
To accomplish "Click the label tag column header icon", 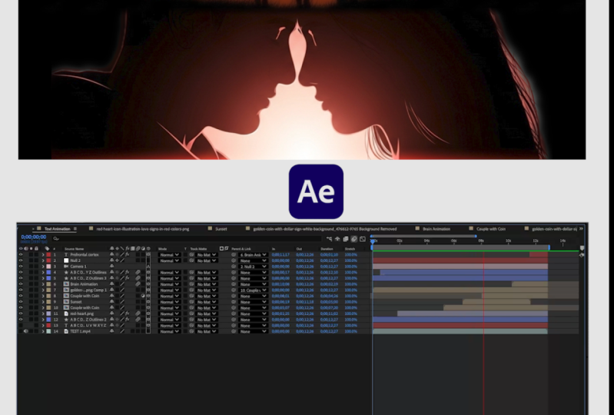I will pos(47,248).
